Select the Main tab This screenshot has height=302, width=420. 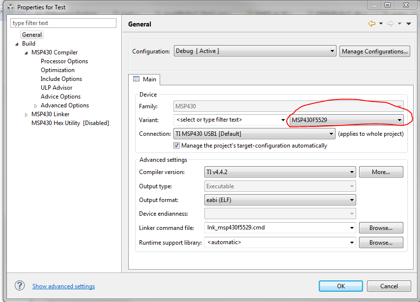click(x=144, y=79)
